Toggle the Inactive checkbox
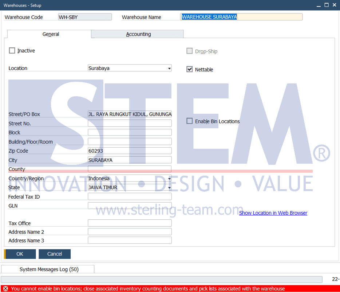The height and width of the screenshot is (293, 340). pyautogui.click(x=12, y=51)
